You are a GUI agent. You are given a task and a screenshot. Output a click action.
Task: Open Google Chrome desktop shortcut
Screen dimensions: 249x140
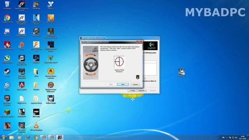7,19
